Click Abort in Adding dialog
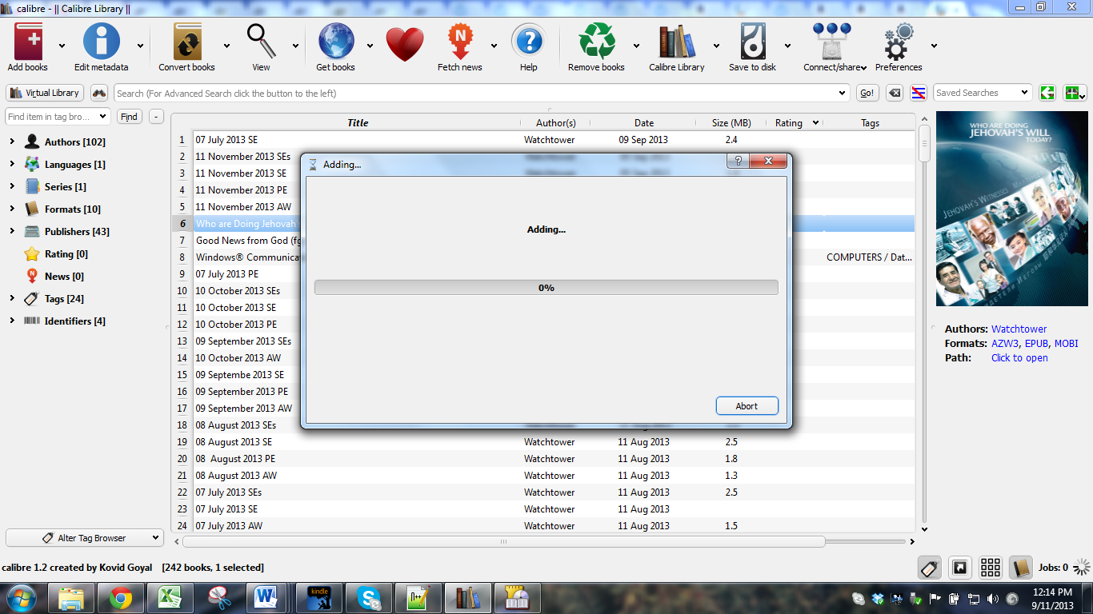 click(x=747, y=406)
